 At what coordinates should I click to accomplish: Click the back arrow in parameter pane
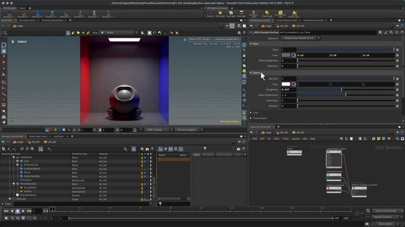tap(251, 26)
